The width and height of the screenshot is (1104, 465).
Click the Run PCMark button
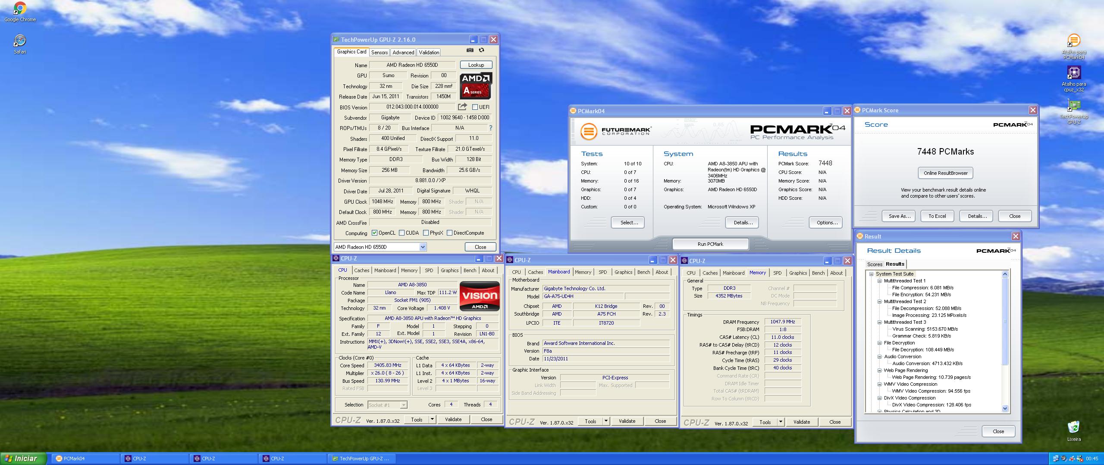tap(710, 244)
